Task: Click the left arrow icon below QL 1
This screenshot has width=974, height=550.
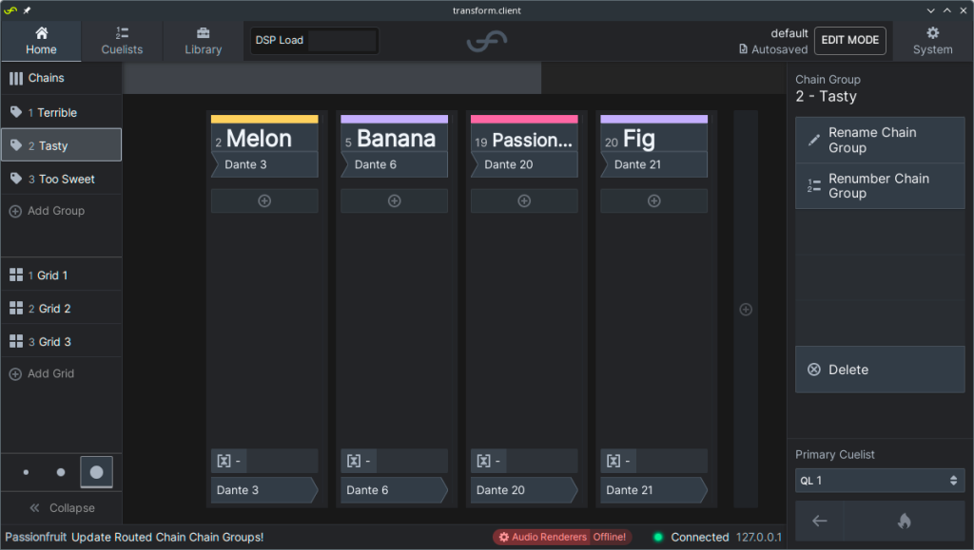Action: (x=819, y=521)
